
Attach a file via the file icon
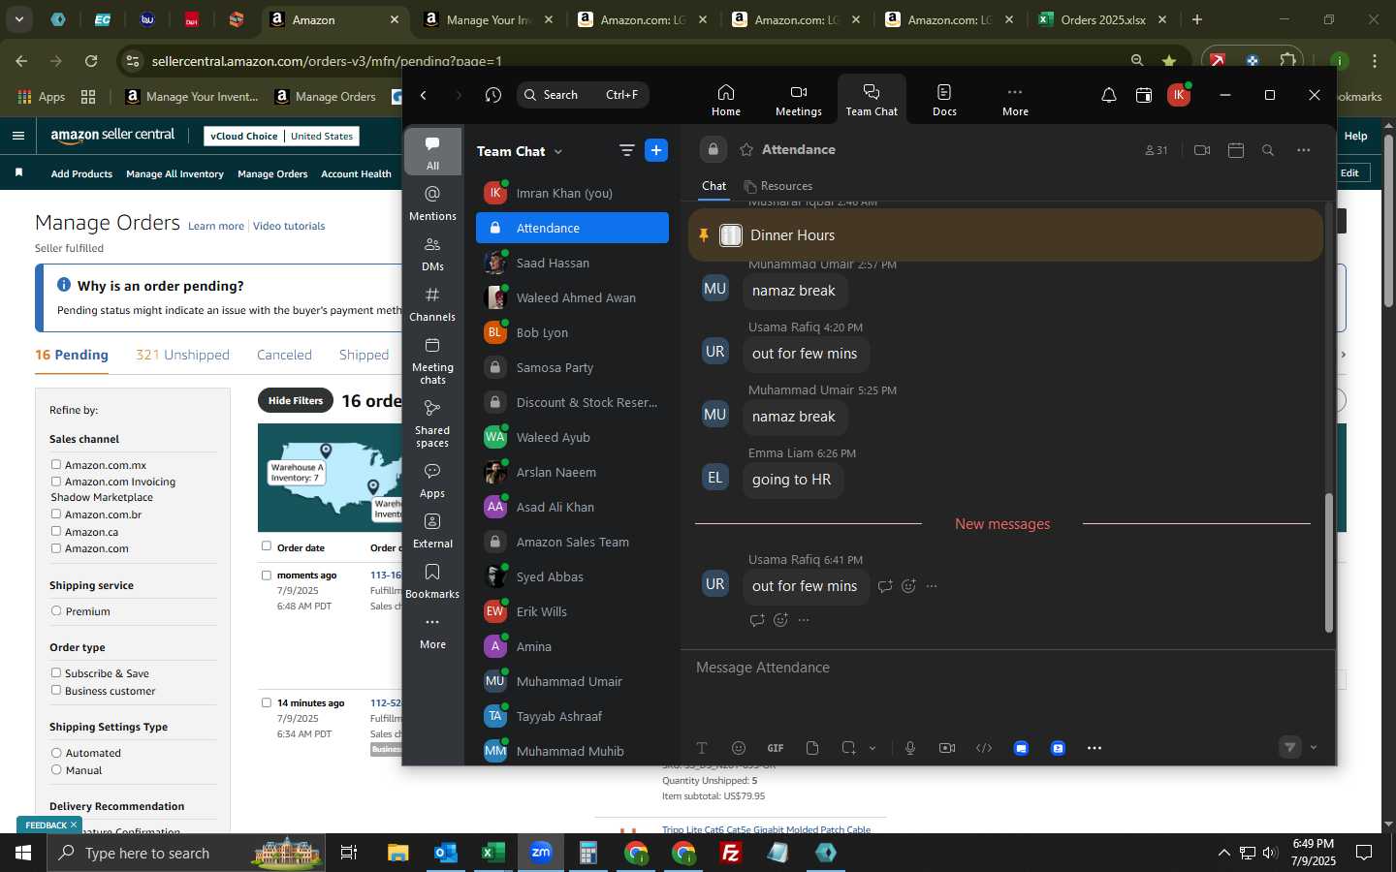coord(812,748)
